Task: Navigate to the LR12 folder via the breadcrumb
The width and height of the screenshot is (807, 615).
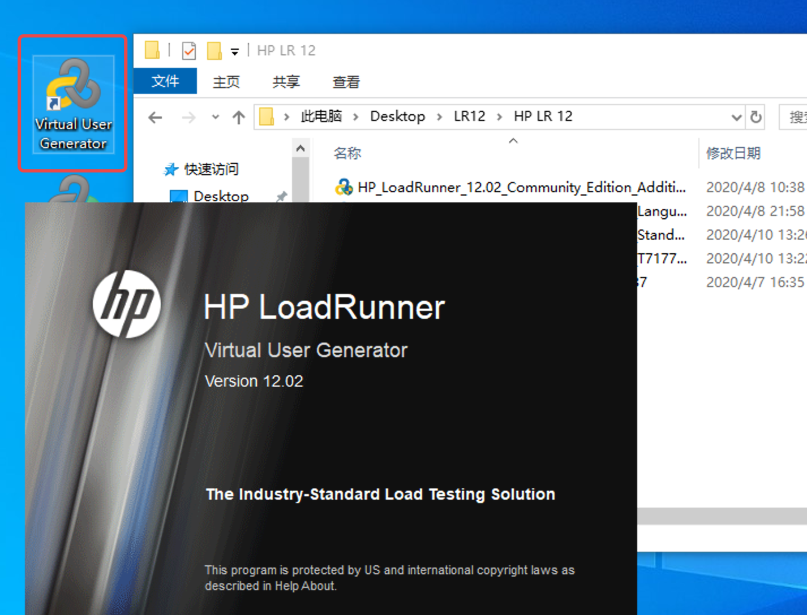Action: [469, 116]
